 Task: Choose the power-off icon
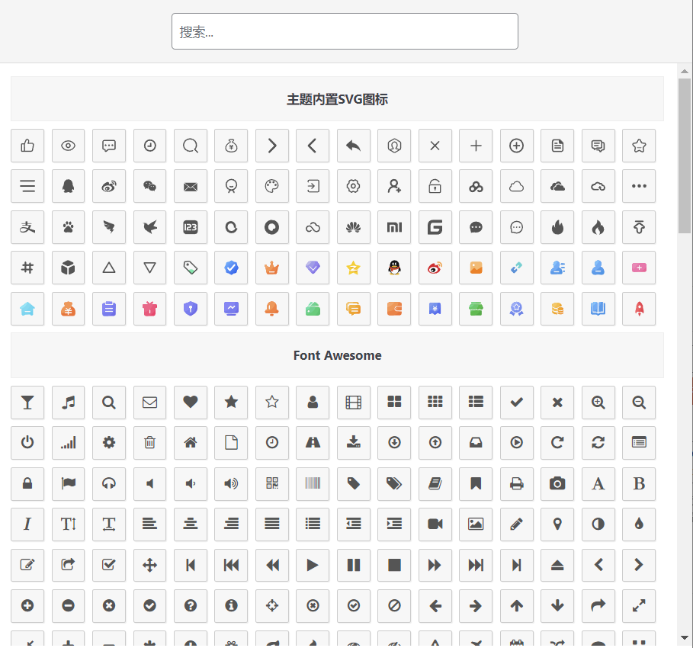[27, 443]
